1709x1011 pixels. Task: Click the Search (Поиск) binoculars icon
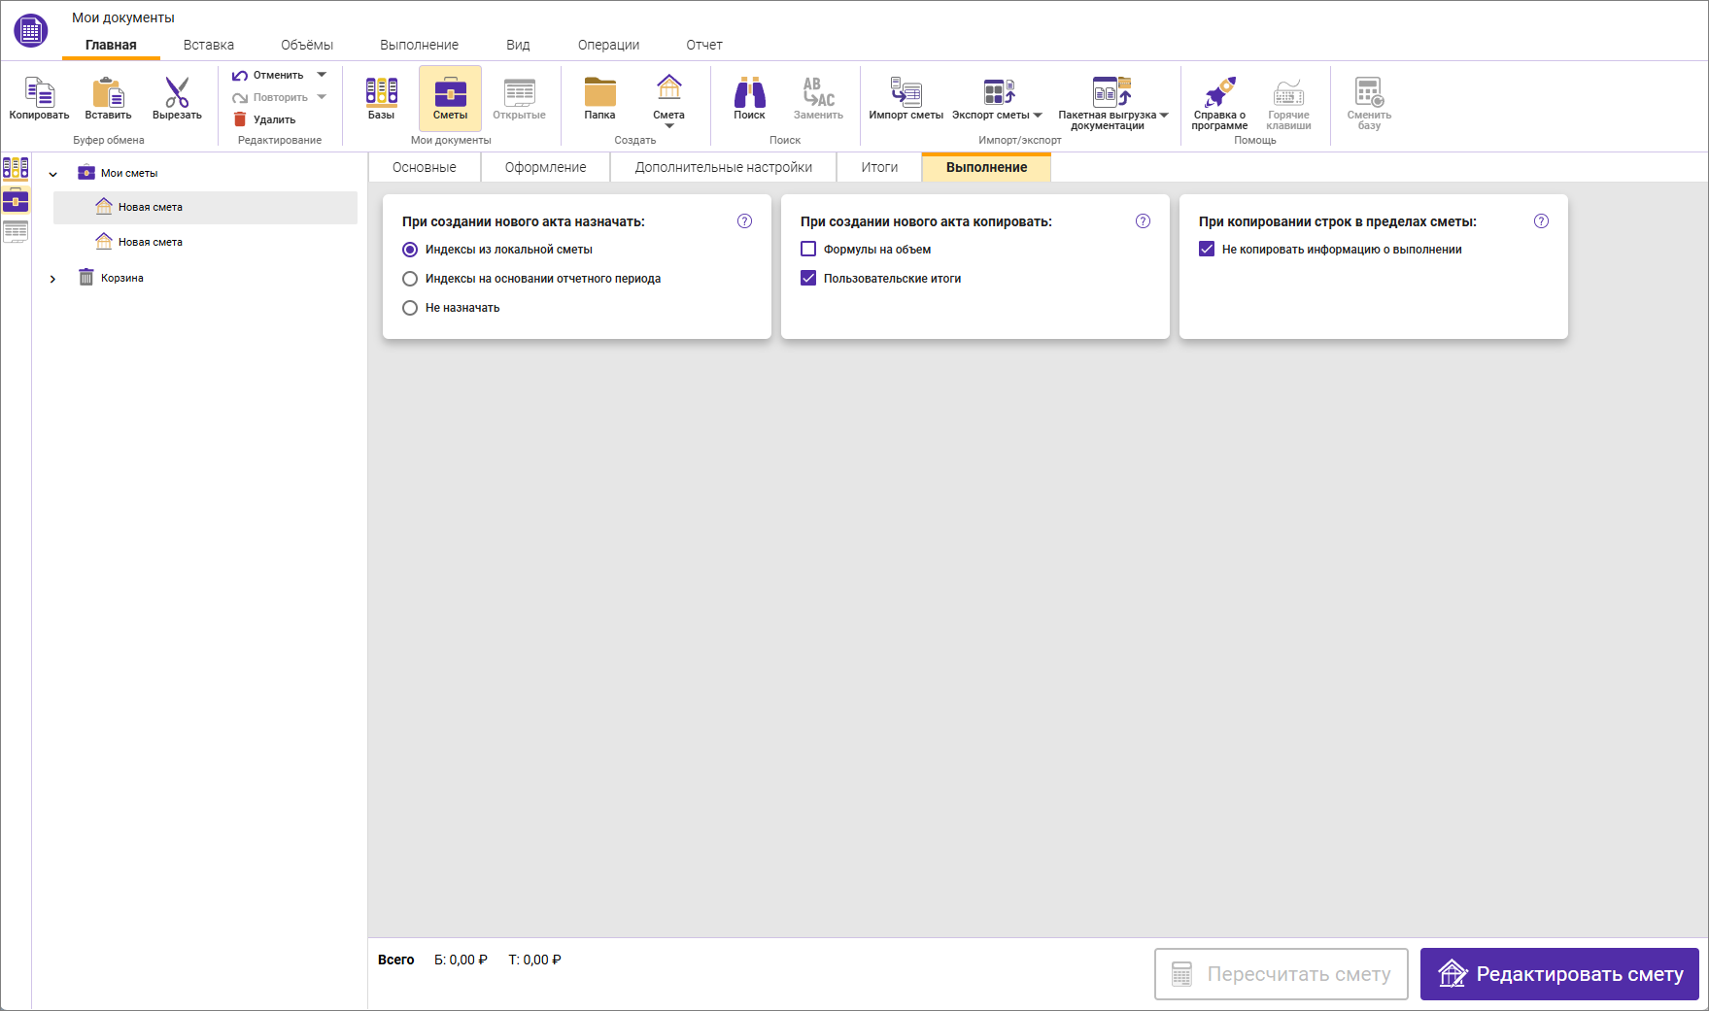pyautogui.click(x=749, y=93)
